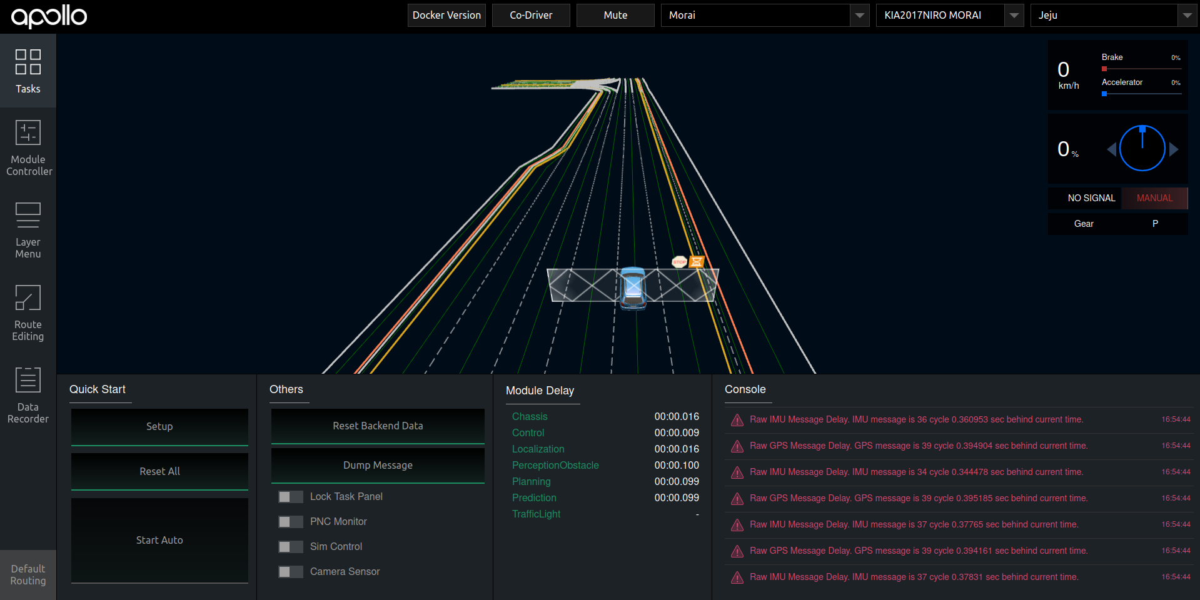Click the Default Routing tab

pyautogui.click(x=28, y=574)
